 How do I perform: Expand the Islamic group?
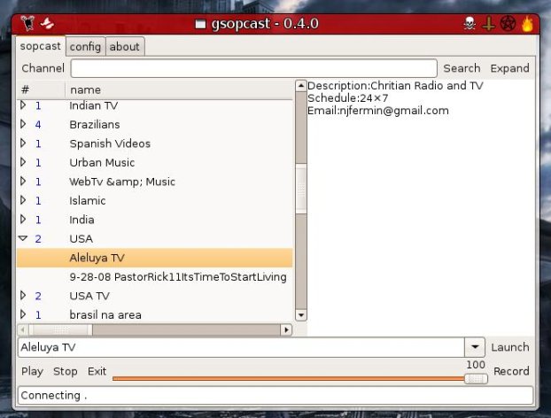[x=23, y=200]
